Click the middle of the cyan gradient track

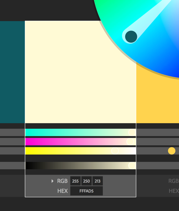81,132
